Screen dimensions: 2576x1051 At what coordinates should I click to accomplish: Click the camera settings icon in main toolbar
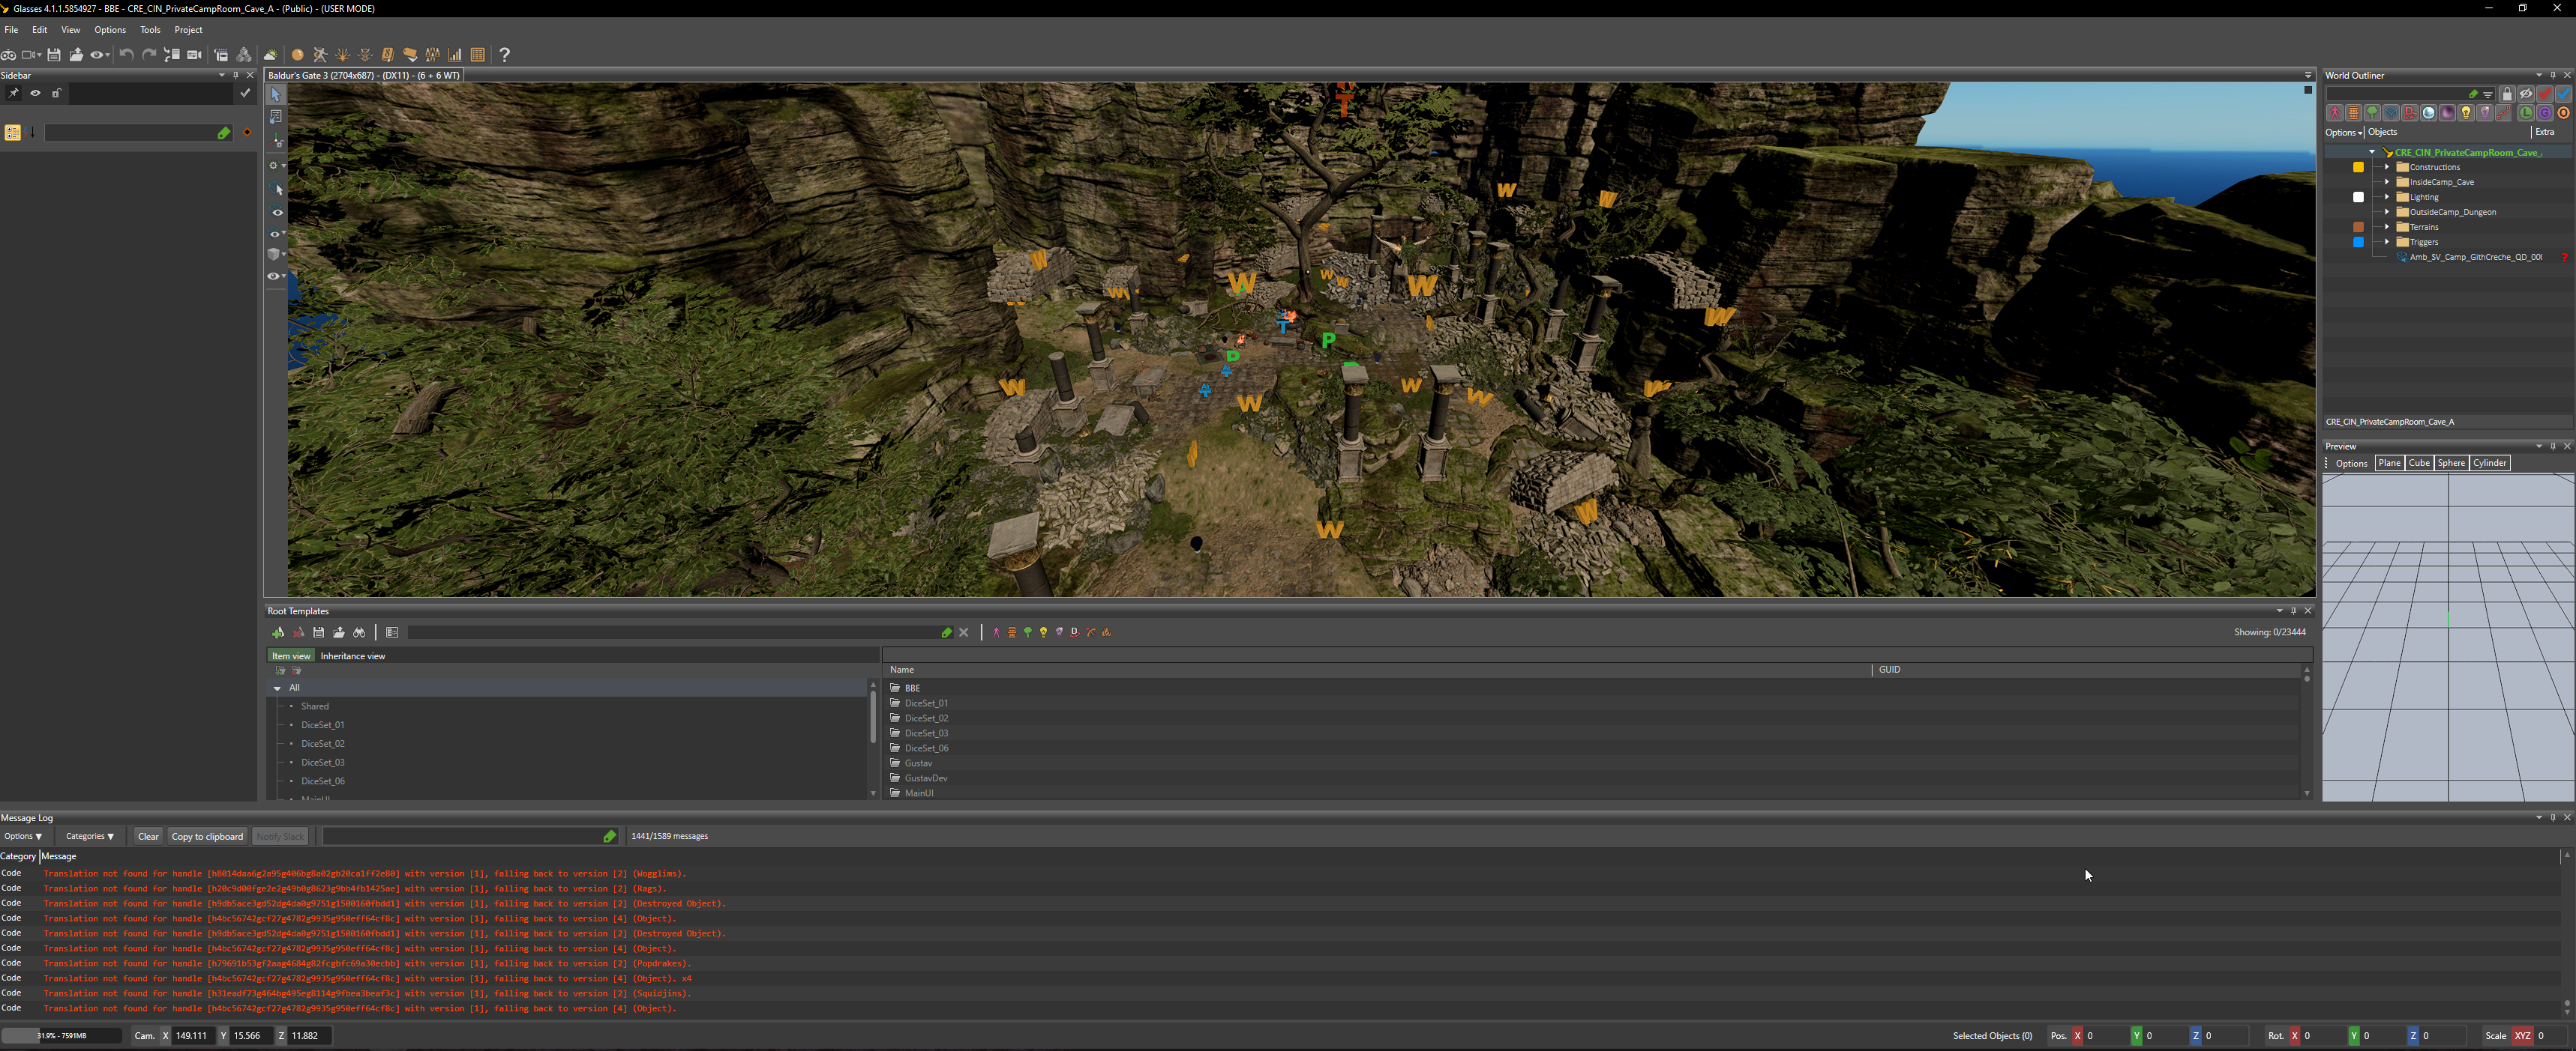pos(194,55)
